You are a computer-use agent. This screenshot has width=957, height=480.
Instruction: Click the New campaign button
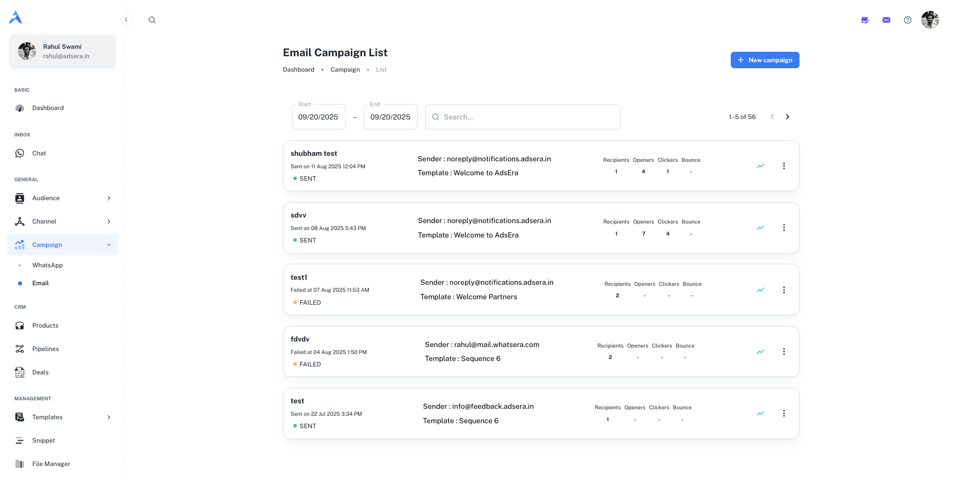(x=765, y=60)
